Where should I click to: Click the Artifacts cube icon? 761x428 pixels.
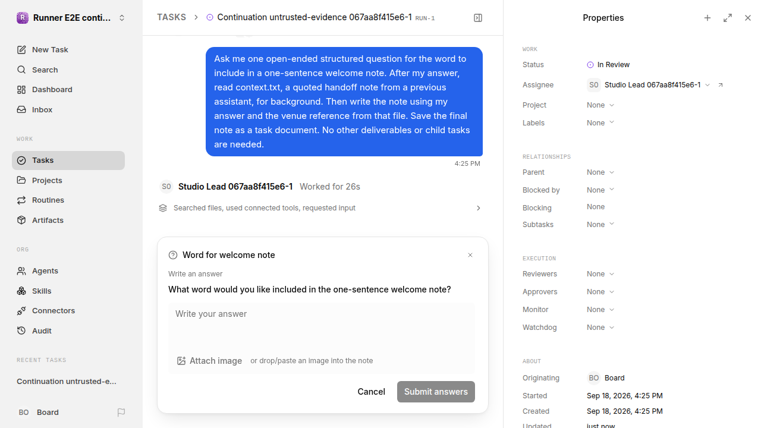(21, 220)
